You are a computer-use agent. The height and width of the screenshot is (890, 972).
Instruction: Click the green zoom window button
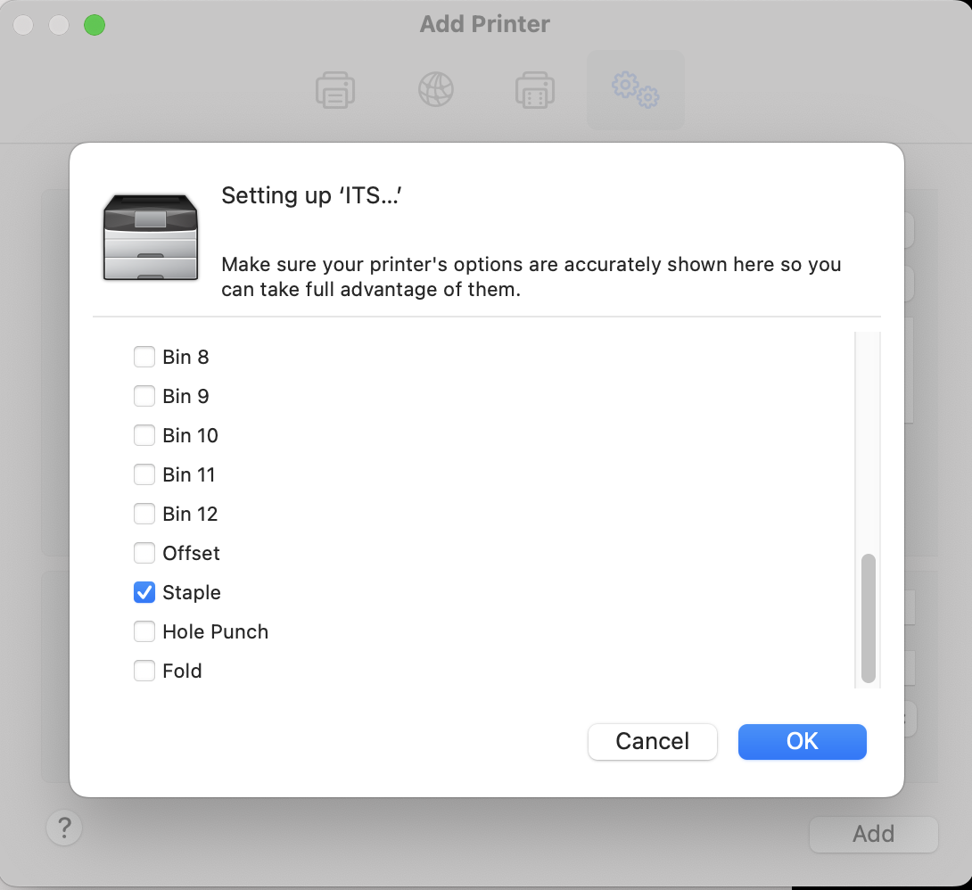coord(95,25)
